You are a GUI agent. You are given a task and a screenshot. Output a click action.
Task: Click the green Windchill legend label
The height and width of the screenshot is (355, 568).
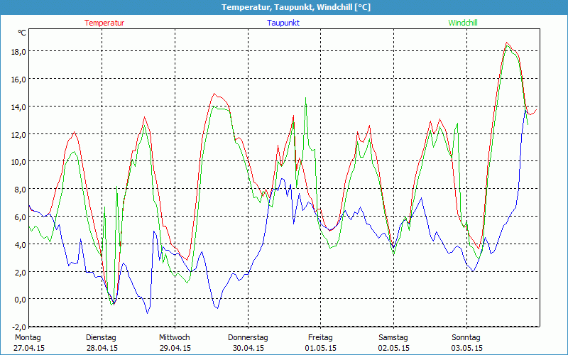tap(463, 23)
